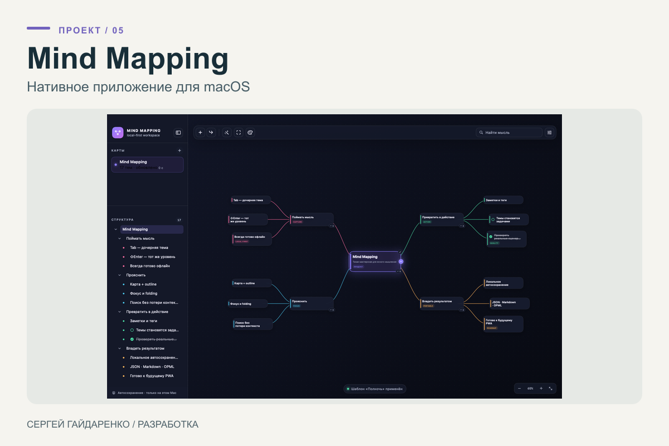Select Фокус и folding canvas node
Screen dimensions: 669x446
[248, 304]
